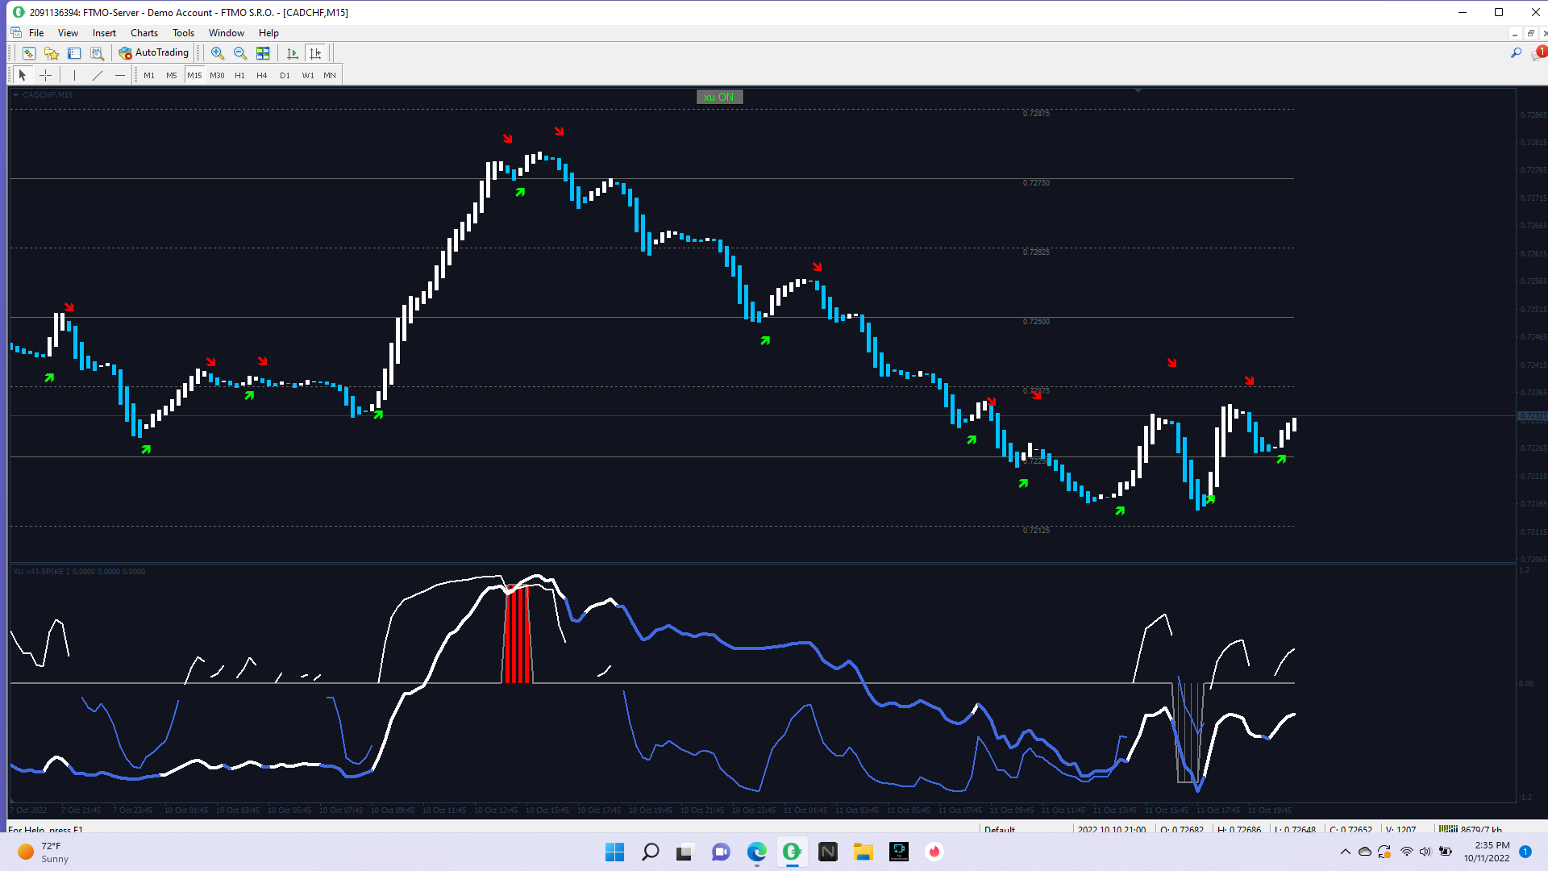Open the Navigator folder-star icon

pyautogui.click(x=52, y=53)
